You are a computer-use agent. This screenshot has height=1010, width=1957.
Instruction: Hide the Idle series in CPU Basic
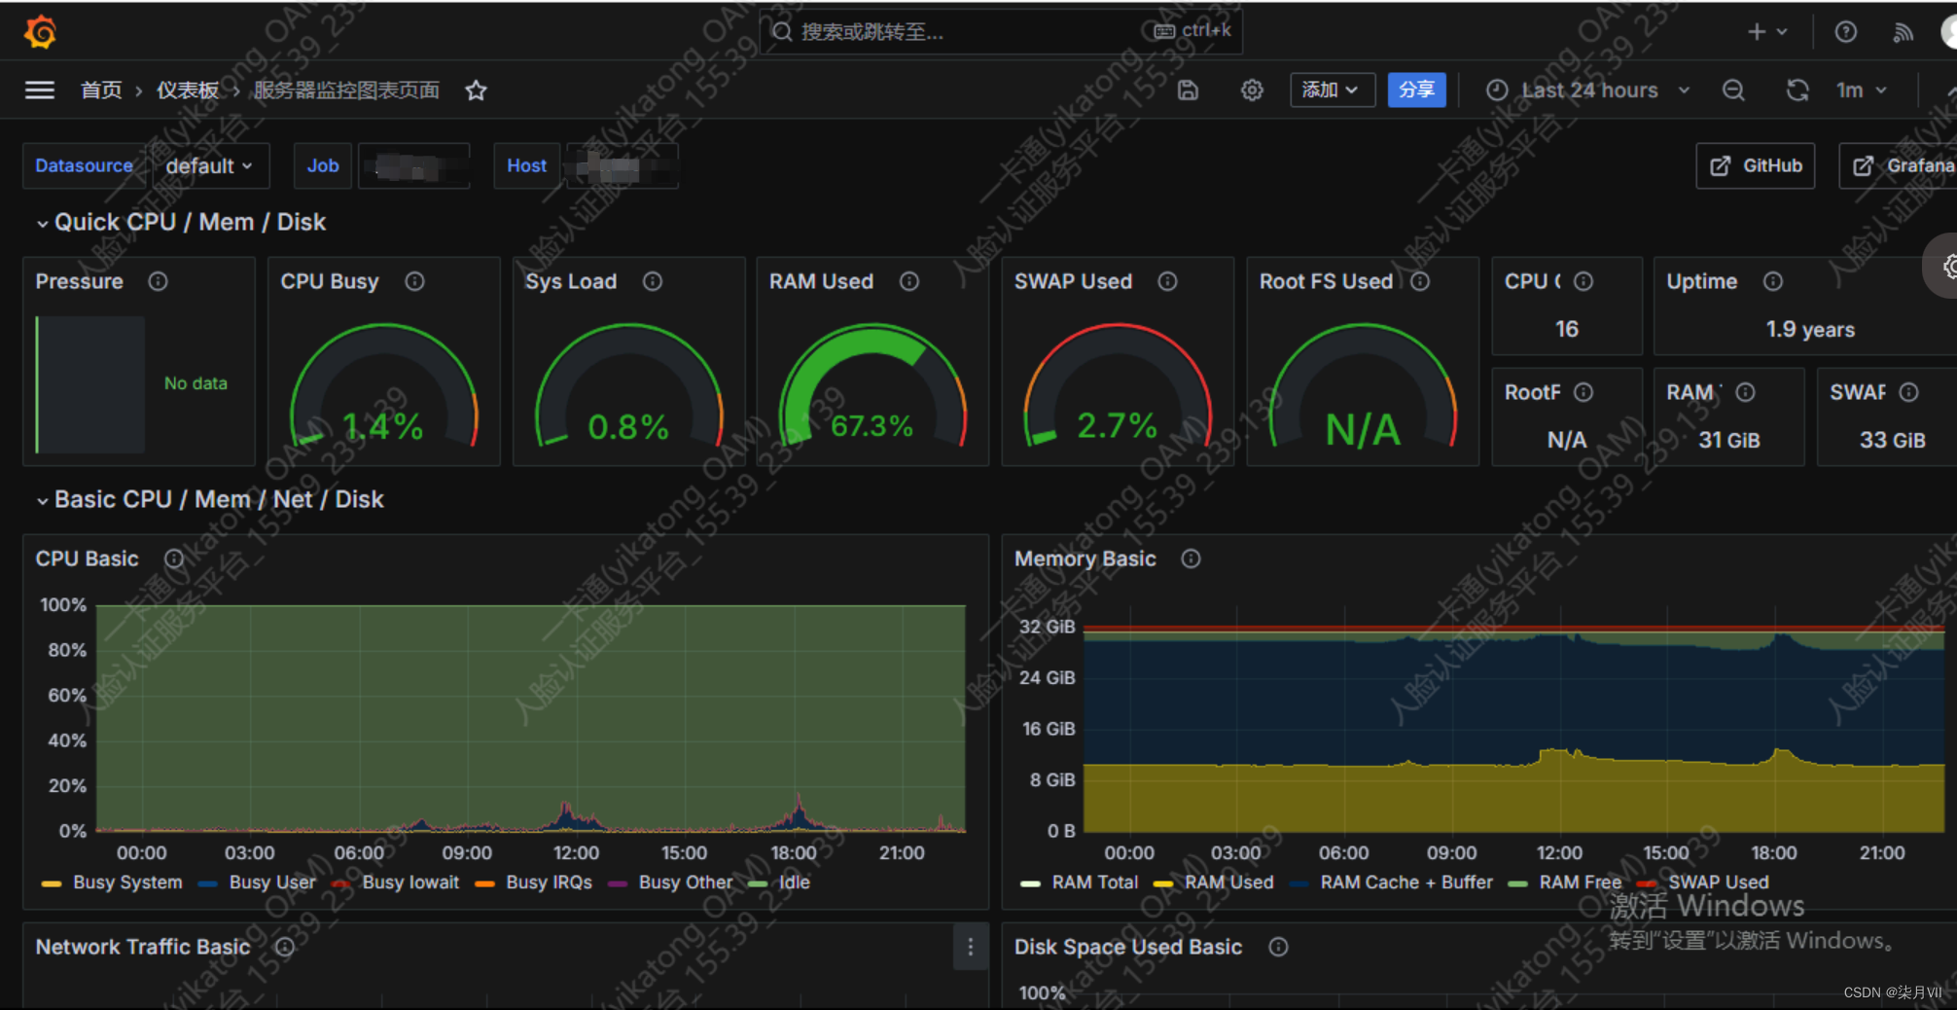coord(794,883)
